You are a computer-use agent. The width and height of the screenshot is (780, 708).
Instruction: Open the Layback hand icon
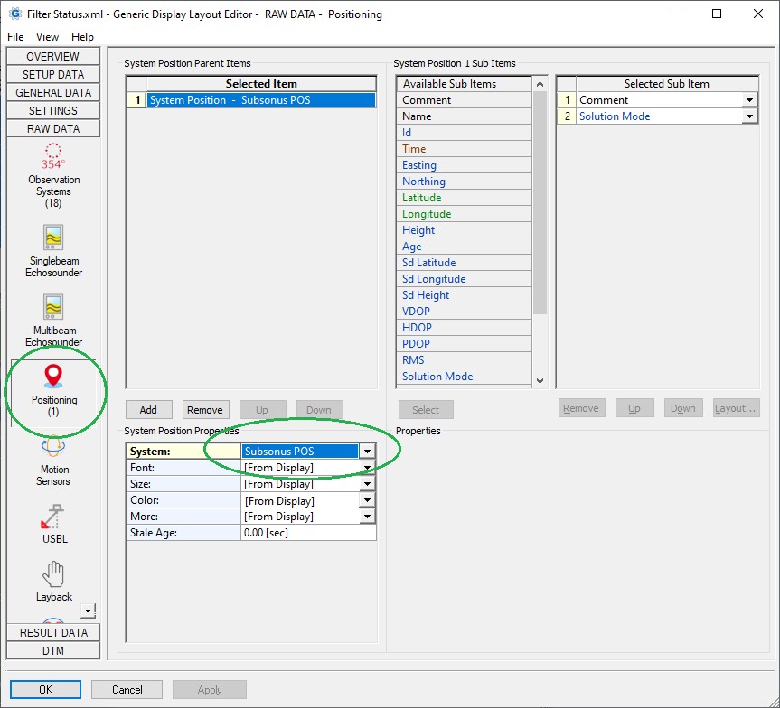click(53, 573)
